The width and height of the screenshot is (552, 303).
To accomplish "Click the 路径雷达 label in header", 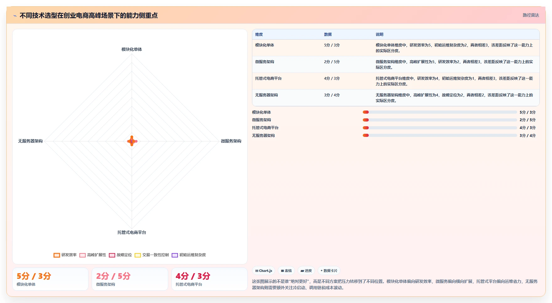I will (531, 15).
